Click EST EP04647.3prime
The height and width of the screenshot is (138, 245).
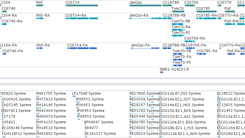(x=86, y=125)
